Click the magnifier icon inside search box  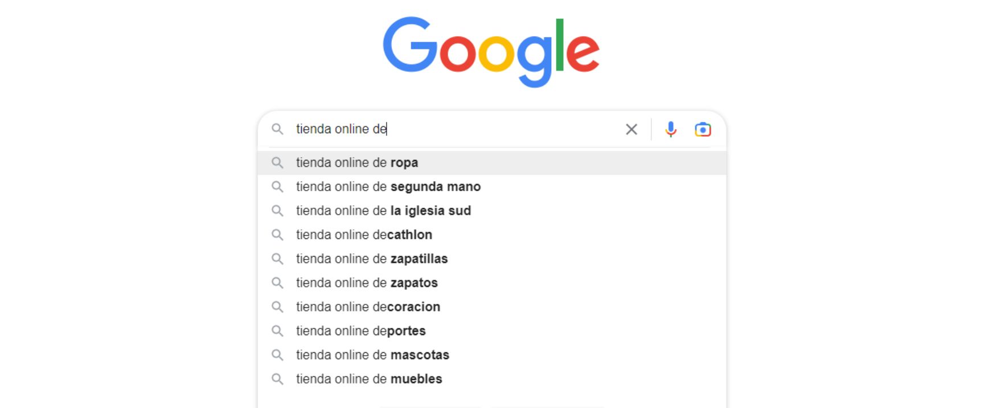coord(277,129)
